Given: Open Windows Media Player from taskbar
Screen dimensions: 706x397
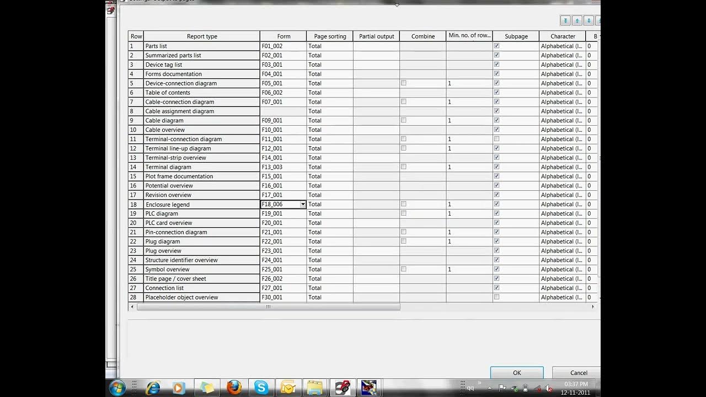Looking at the screenshot, I should [178, 388].
